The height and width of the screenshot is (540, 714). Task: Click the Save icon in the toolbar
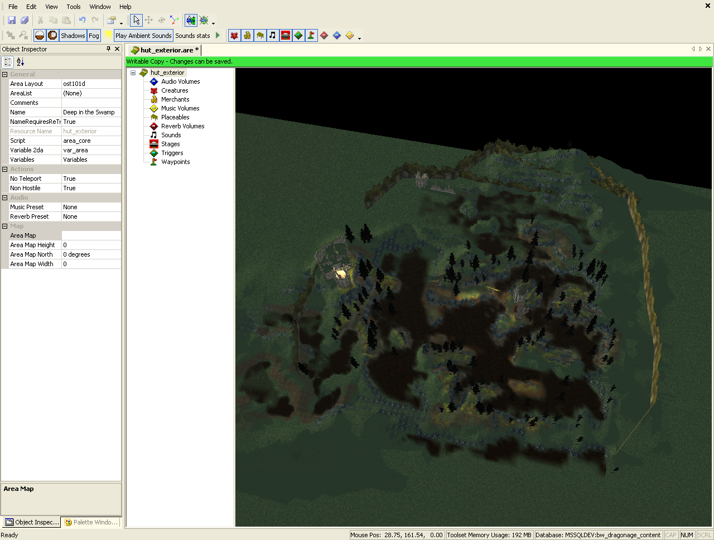12,20
